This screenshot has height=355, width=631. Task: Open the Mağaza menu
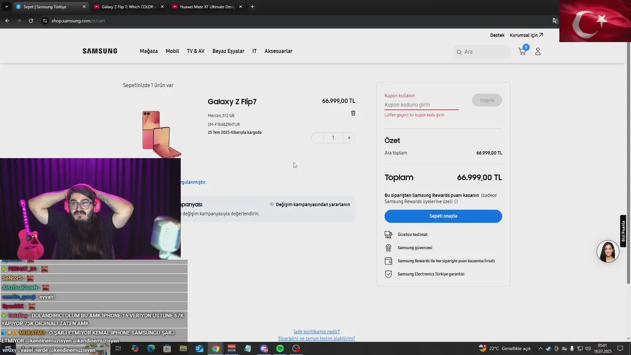(149, 51)
